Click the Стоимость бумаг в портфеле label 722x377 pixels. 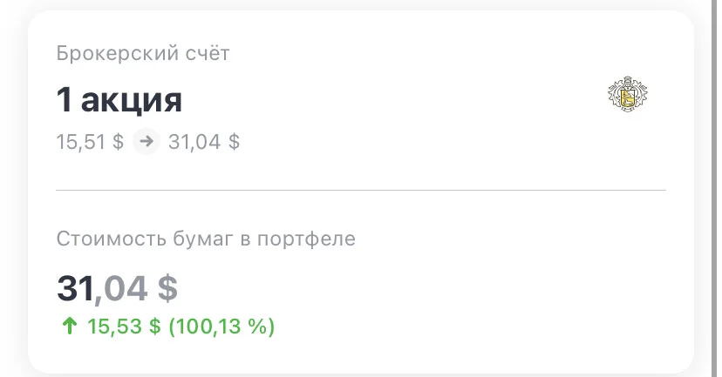(x=206, y=239)
